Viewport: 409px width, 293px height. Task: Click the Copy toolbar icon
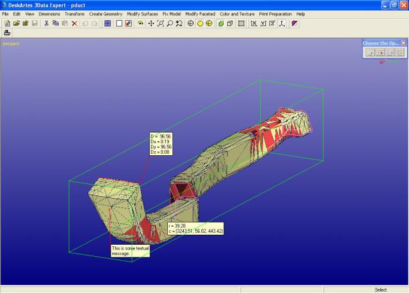click(x=55, y=23)
